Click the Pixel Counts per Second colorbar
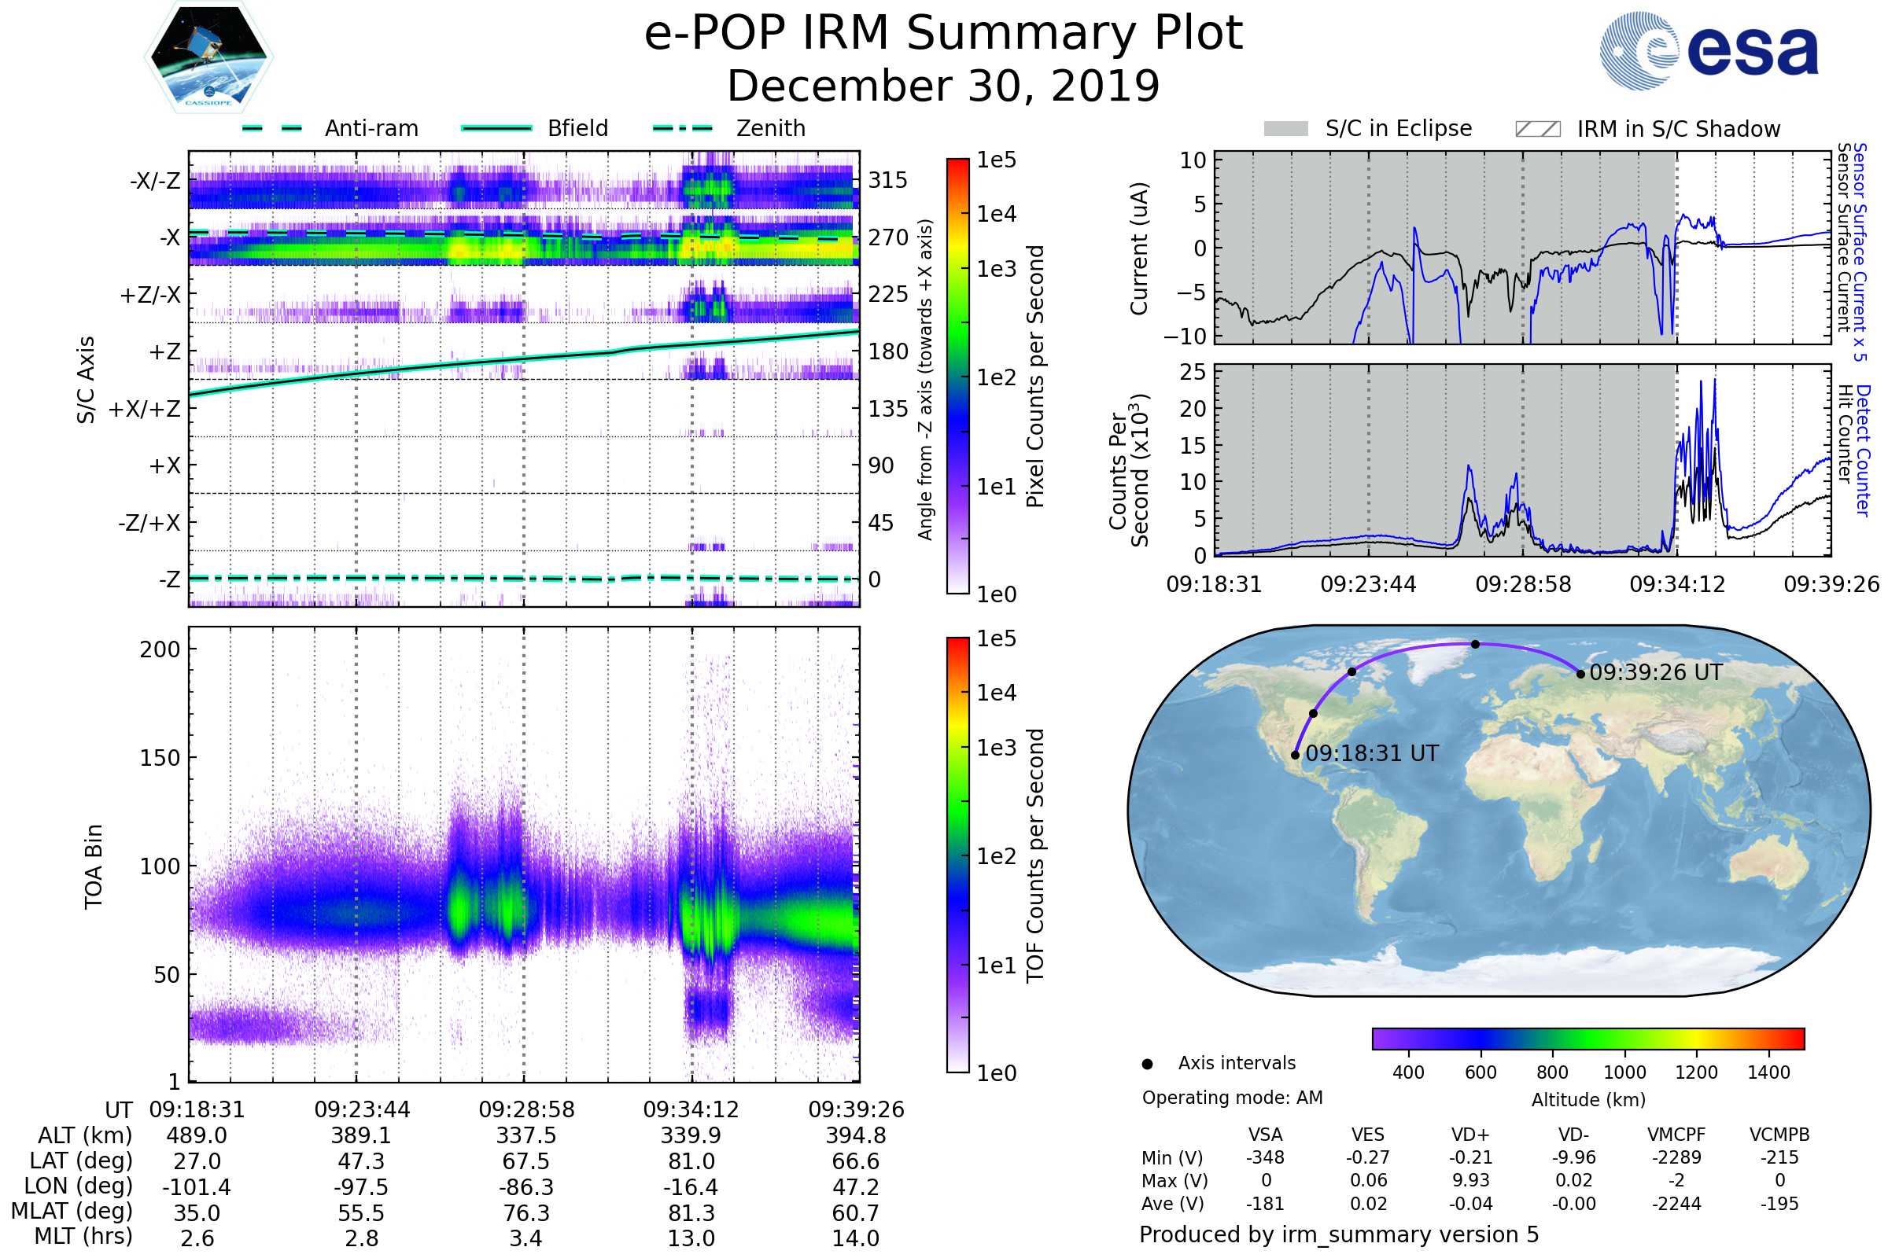Image resolution: width=1888 pixels, height=1258 pixels. coord(957,376)
